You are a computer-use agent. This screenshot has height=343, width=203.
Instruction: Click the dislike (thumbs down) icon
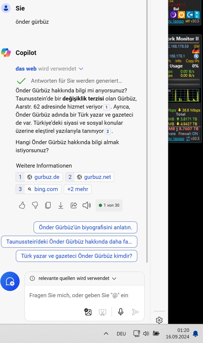point(35,206)
